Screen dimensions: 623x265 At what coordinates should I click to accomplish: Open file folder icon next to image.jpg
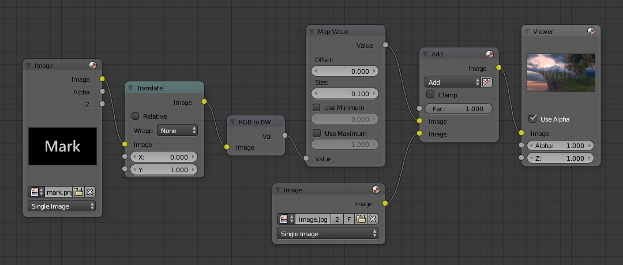tap(361, 219)
